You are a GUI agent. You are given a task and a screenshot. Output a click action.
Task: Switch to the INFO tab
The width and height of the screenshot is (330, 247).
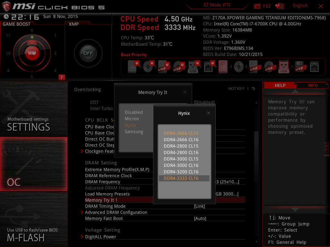tap(313, 86)
